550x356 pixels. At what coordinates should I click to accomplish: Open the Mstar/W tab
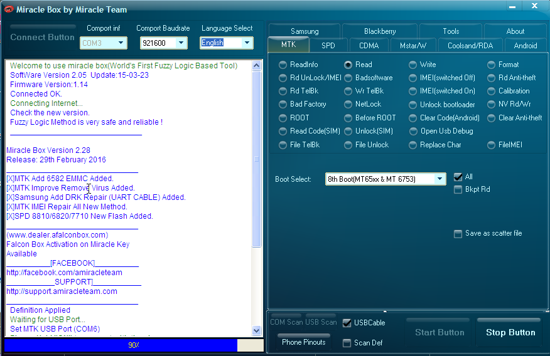(x=413, y=46)
